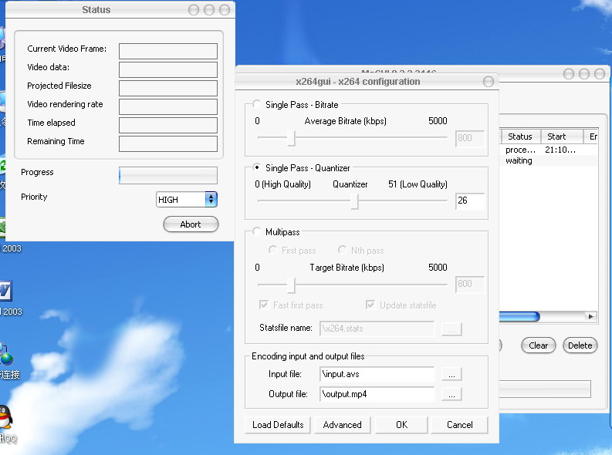Open the Priority HIGH dropdown

187,200
